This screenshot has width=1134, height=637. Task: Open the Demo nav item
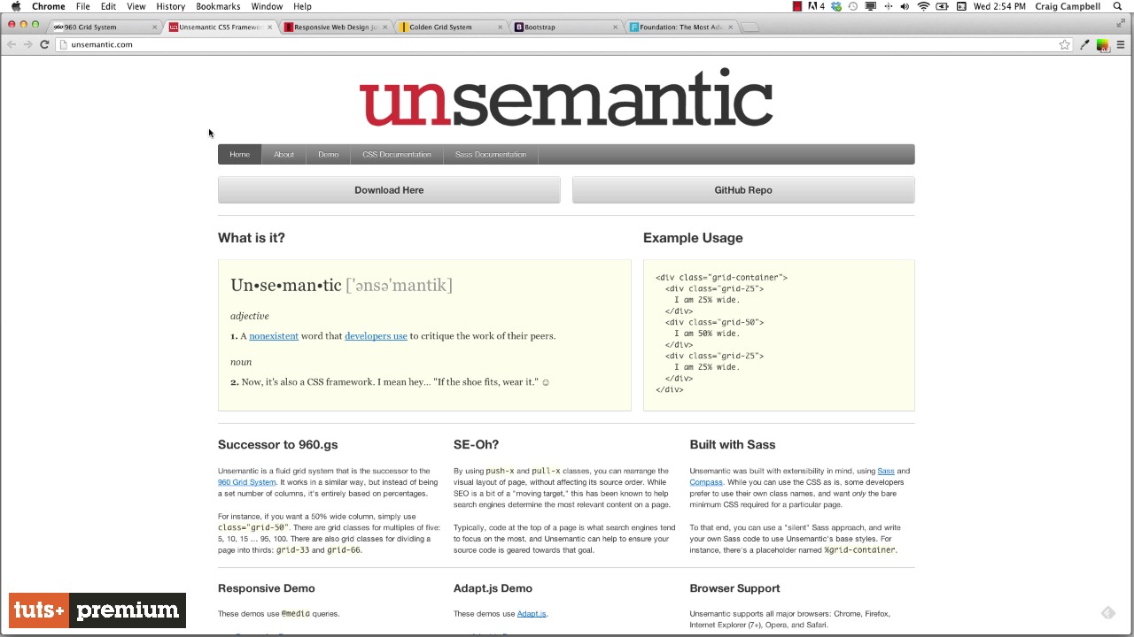coord(329,155)
